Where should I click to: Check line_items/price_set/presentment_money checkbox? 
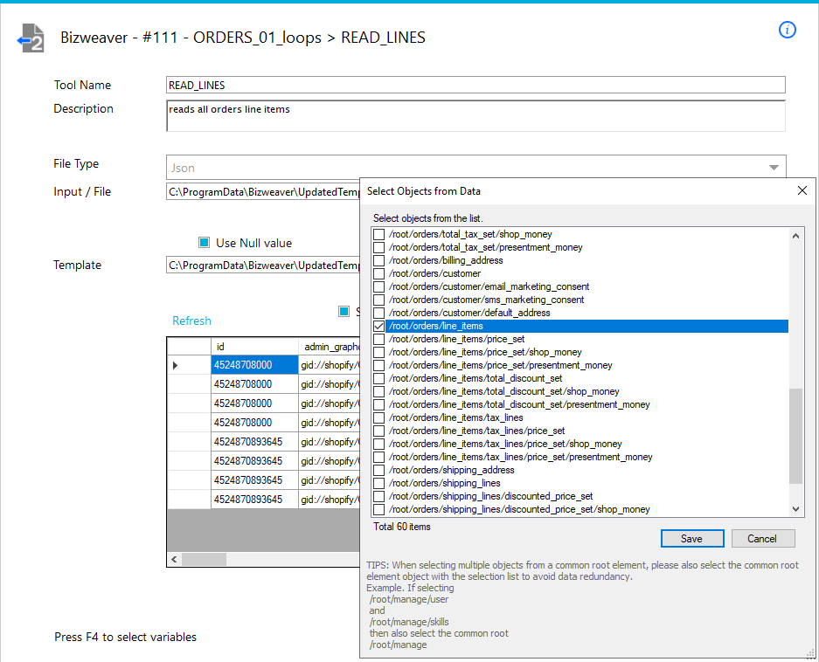(379, 365)
